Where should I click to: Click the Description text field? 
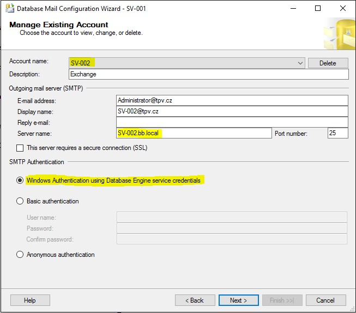(x=208, y=74)
